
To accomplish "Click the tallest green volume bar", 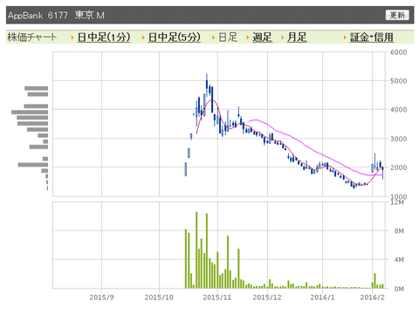I will (x=196, y=250).
